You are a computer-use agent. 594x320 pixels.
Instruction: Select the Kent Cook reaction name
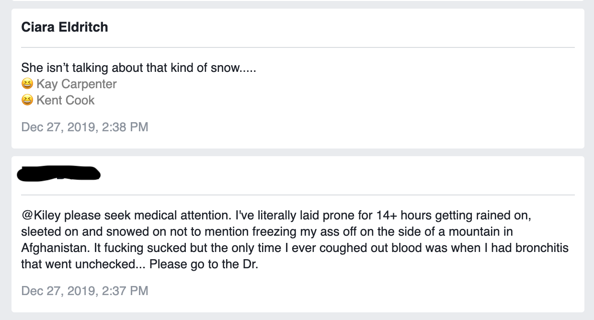click(x=66, y=101)
